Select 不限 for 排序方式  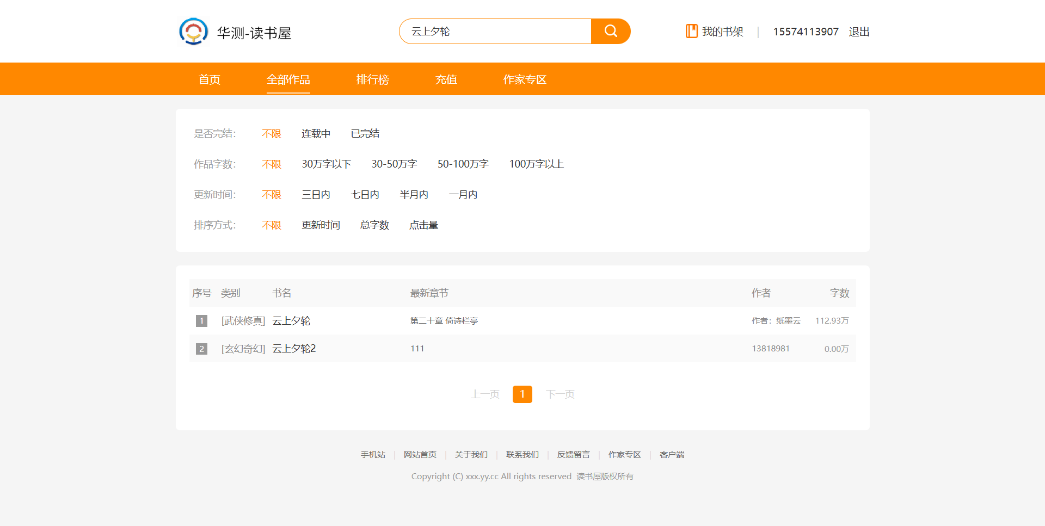(272, 225)
